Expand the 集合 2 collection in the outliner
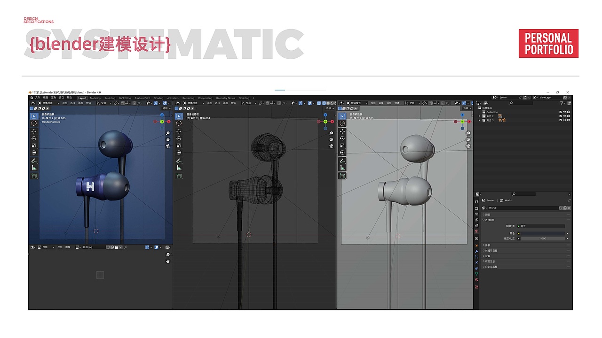The image size is (602, 338). pyautogui.click(x=480, y=116)
